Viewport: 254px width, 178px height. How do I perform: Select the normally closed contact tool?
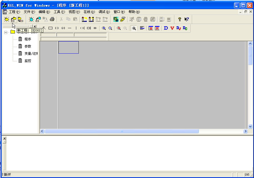pyautogui.click(x=63, y=28)
